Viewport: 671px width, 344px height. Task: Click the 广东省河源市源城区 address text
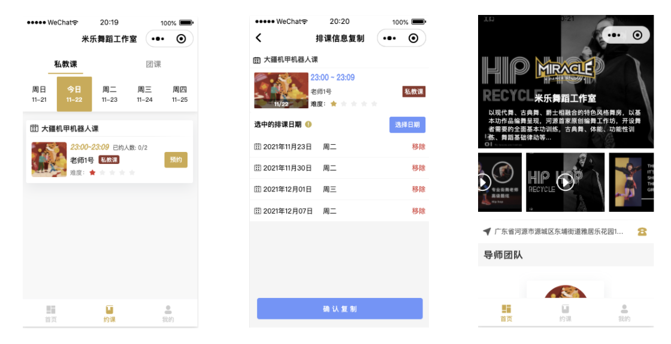coord(559,232)
